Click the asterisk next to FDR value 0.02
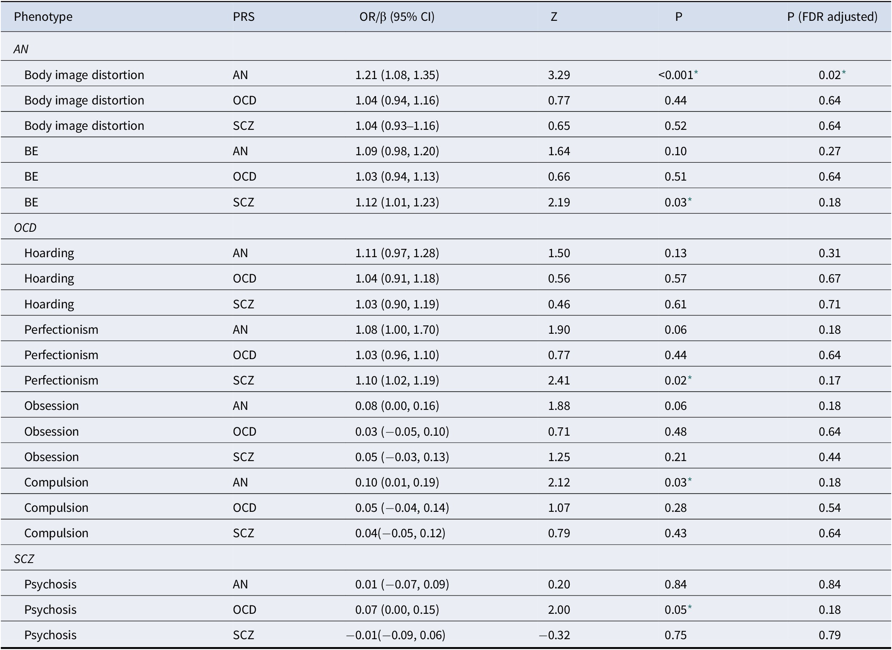 point(844,73)
